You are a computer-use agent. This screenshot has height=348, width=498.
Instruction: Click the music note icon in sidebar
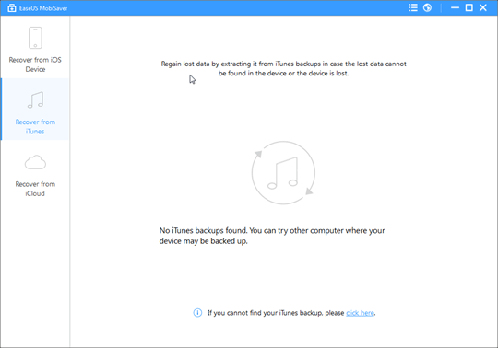35,100
